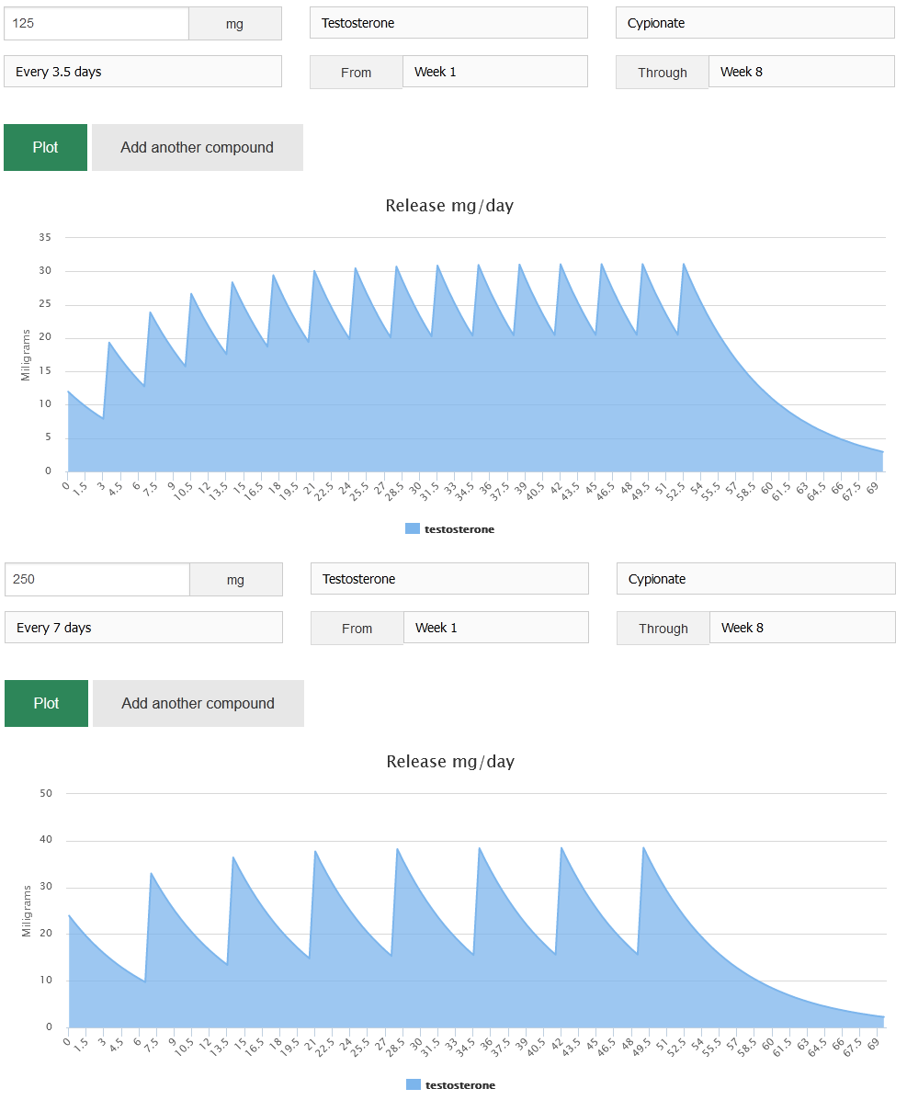Open the top Testosterone compound dropdown
This screenshot has height=1100, width=907.
448,23
